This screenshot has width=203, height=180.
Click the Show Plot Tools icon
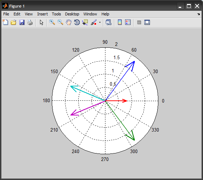pos(147,22)
